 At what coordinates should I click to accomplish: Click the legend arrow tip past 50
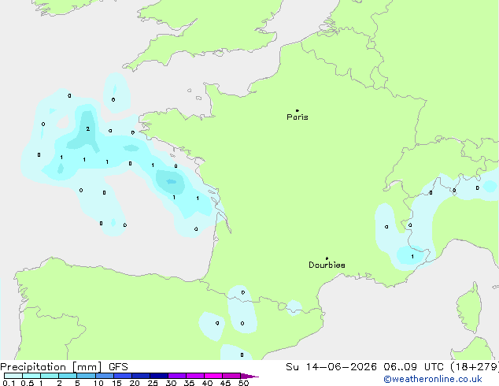coord(249,376)
